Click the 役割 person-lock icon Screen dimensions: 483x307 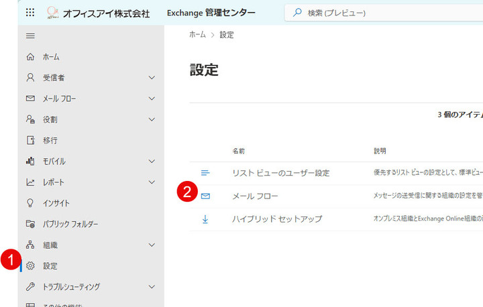pos(30,119)
